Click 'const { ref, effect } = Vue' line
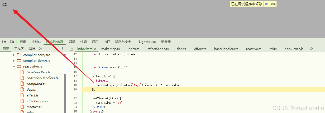 coord(114,54)
